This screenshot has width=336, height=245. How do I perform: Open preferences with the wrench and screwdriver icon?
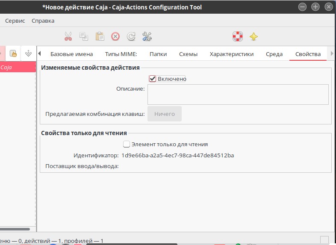coord(147,36)
